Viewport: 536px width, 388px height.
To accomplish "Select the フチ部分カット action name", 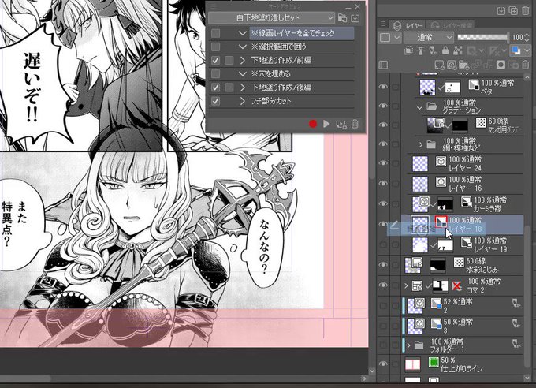I will pos(271,101).
